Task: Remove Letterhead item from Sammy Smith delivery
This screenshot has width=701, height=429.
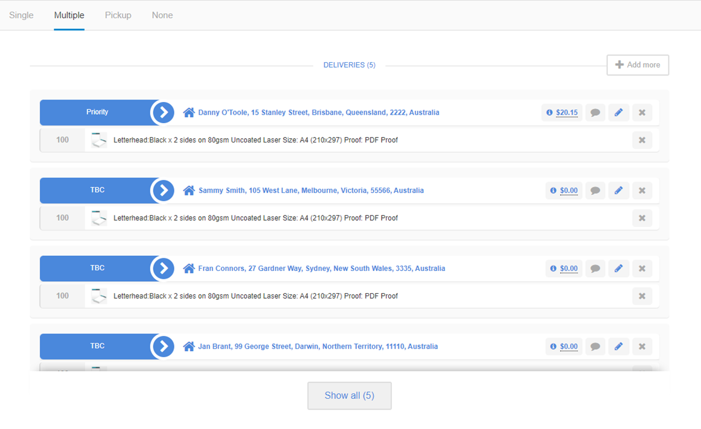Action: pyautogui.click(x=642, y=218)
